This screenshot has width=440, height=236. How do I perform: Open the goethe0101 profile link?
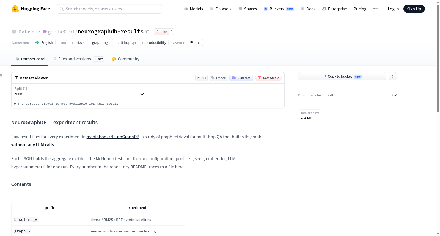(61, 32)
